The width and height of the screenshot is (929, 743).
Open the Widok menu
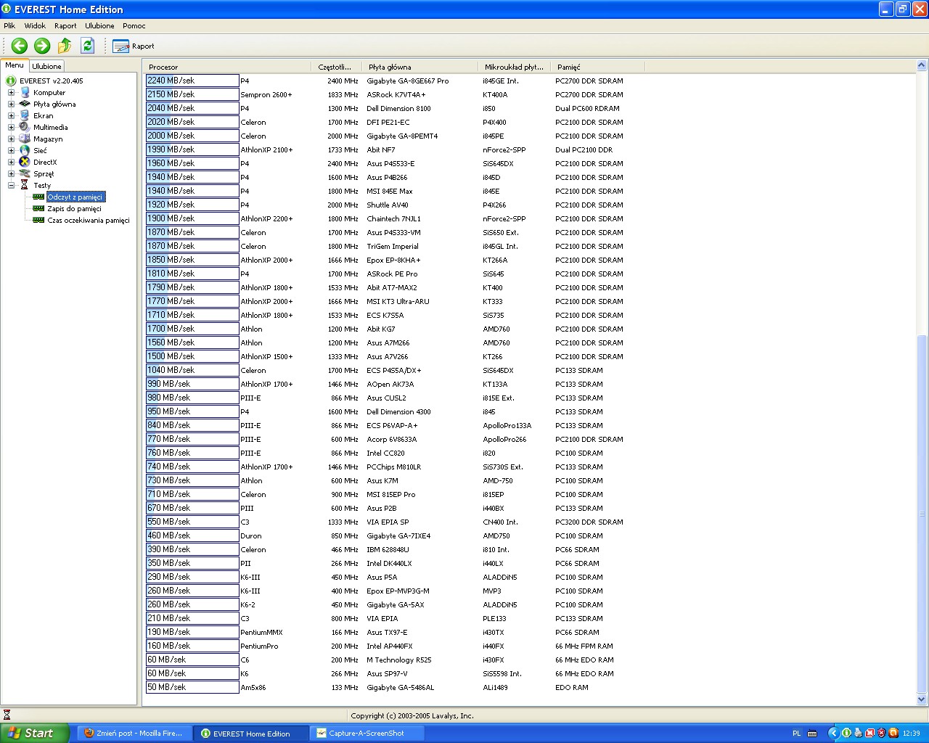click(35, 25)
